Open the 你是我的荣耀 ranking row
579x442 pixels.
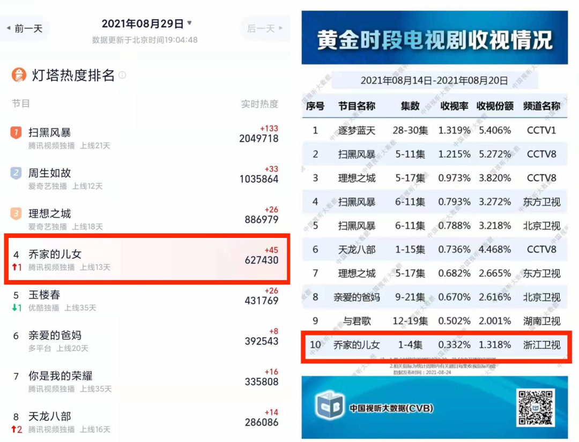coord(145,381)
